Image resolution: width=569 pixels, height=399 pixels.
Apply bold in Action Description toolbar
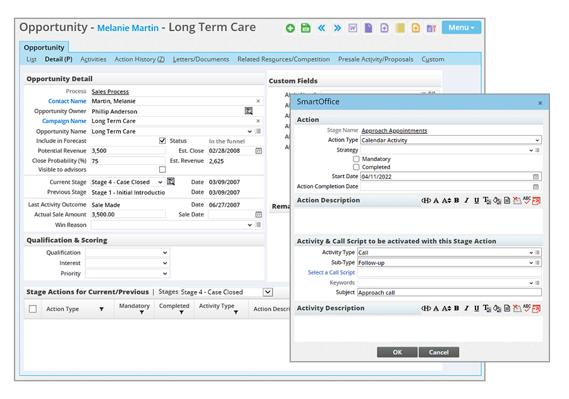click(x=456, y=200)
